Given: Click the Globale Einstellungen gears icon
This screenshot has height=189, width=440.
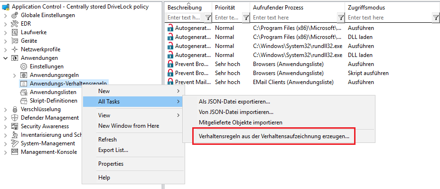Looking at the screenshot, I should 15,15.
